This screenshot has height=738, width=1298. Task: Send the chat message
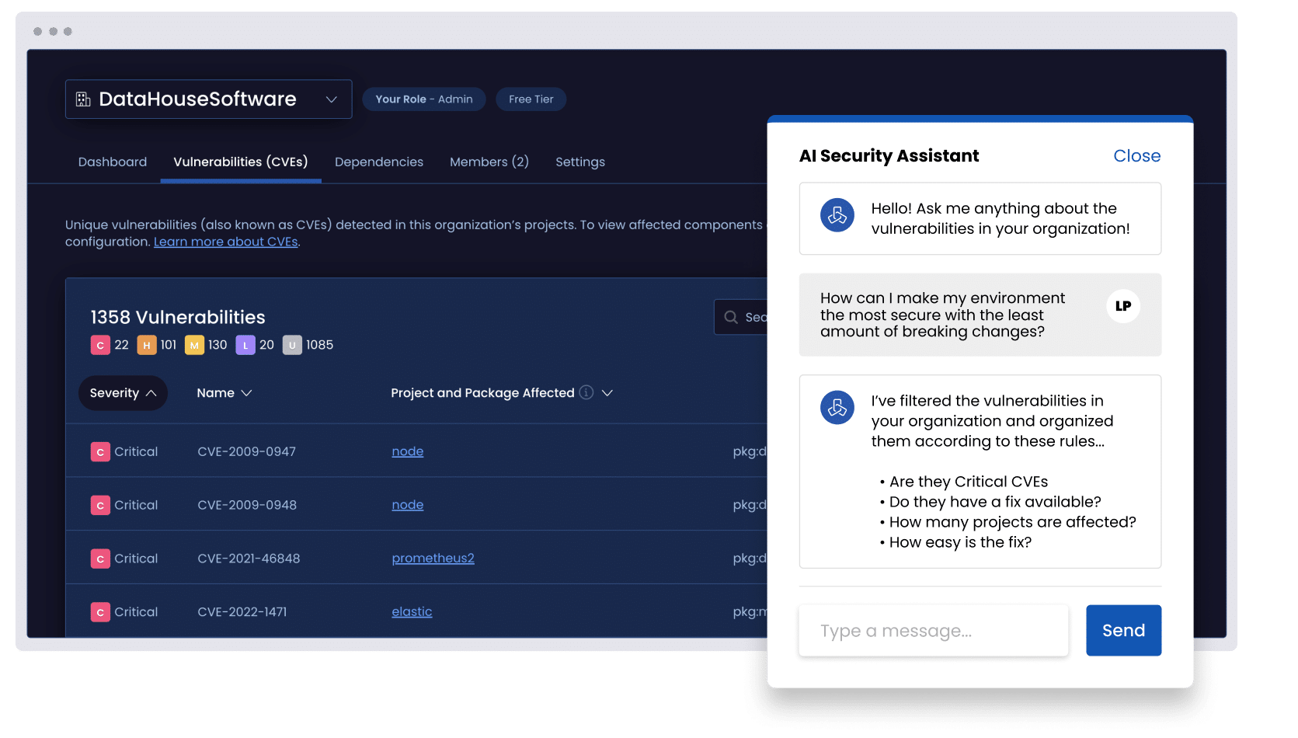pos(1123,630)
